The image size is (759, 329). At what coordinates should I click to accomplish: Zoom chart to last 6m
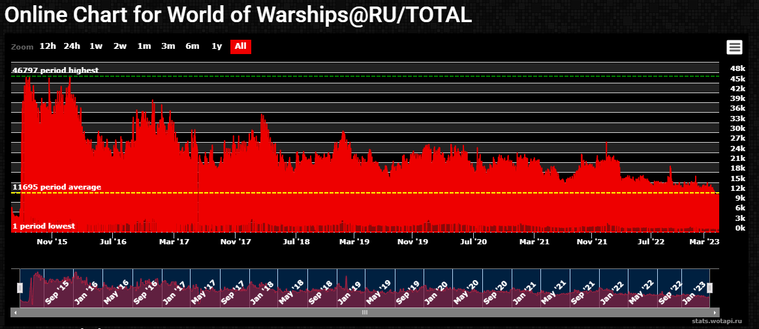[192, 46]
